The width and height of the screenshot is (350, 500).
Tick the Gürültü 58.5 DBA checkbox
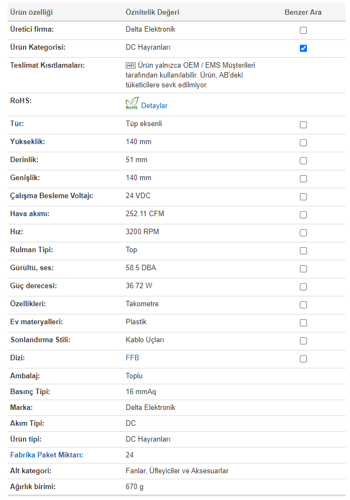click(303, 269)
